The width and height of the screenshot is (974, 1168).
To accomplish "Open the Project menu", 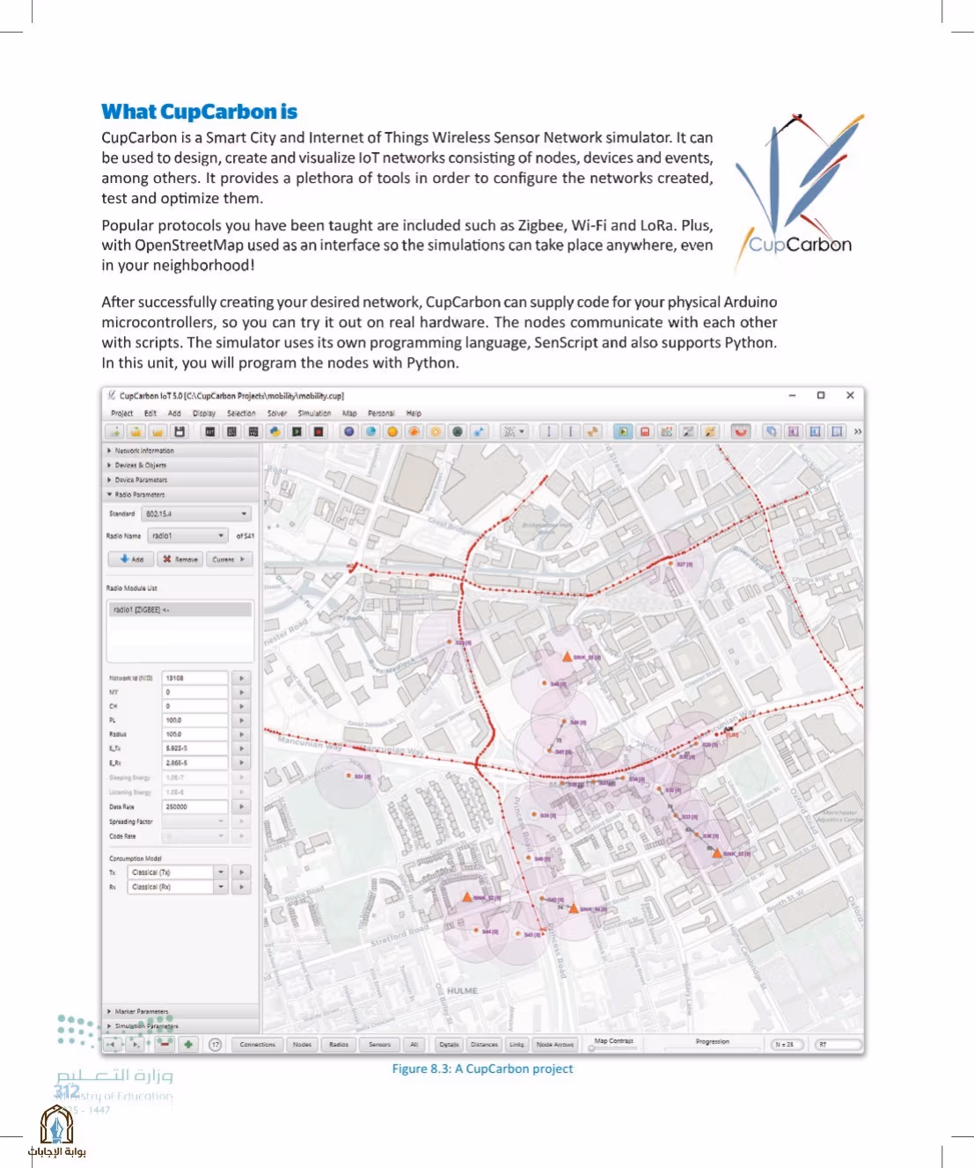I will [121, 413].
